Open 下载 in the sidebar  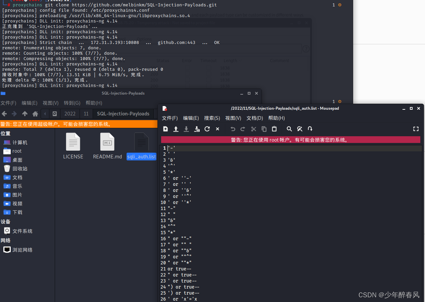point(13,212)
